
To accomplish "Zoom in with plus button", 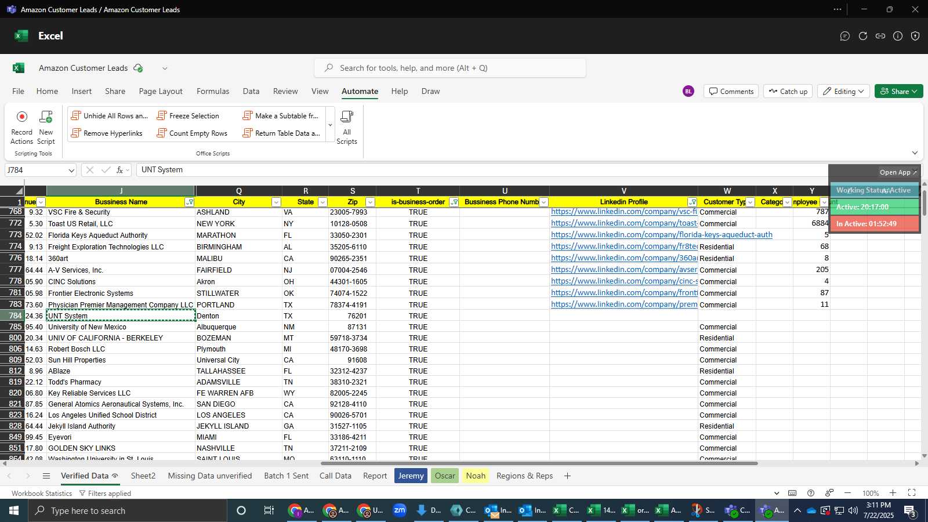I will tap(893, 493).
